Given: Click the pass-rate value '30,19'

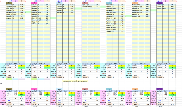Looking at the screenshot, I should (x=15, y=91).
